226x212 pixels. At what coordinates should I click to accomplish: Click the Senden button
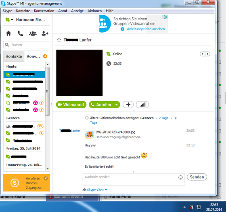point(197,177)
